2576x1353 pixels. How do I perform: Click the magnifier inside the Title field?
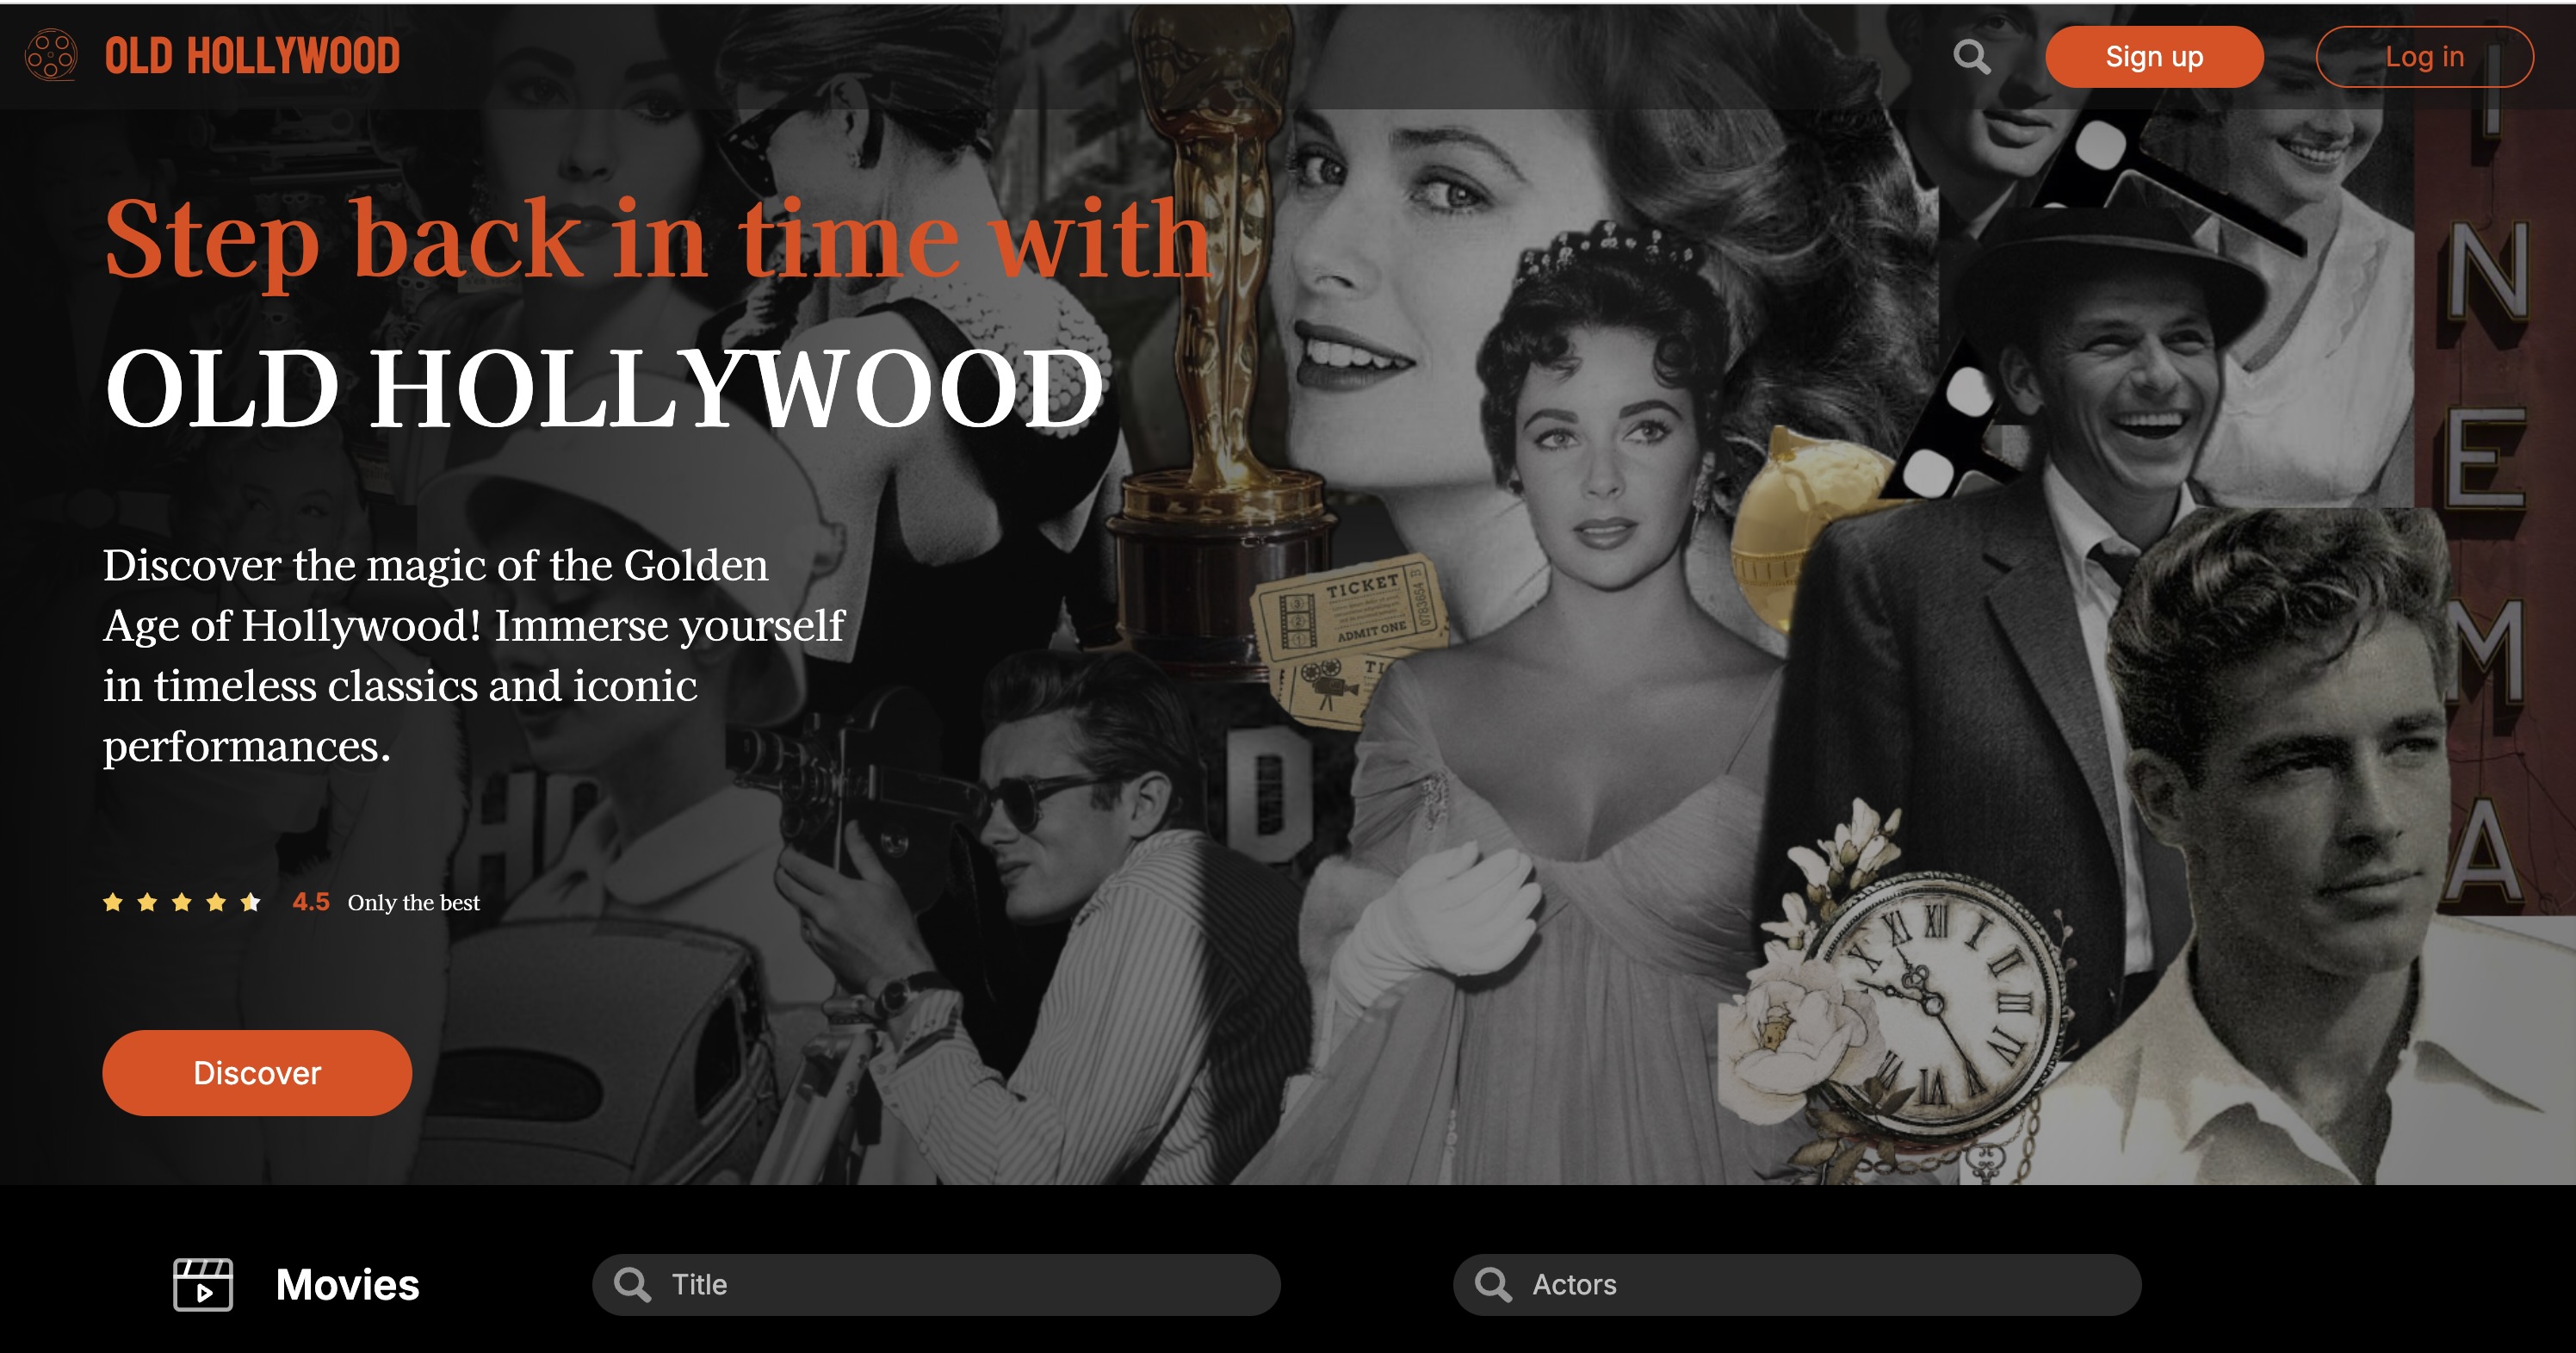(x=634, y=1284)
